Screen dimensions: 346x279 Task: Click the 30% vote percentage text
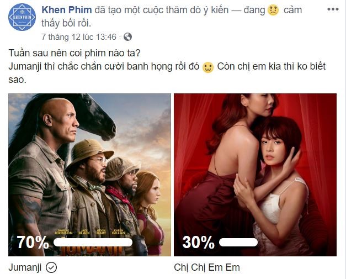pos(198,243)
